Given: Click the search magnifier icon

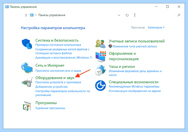Looking at the screenshot, I should 179,15.
